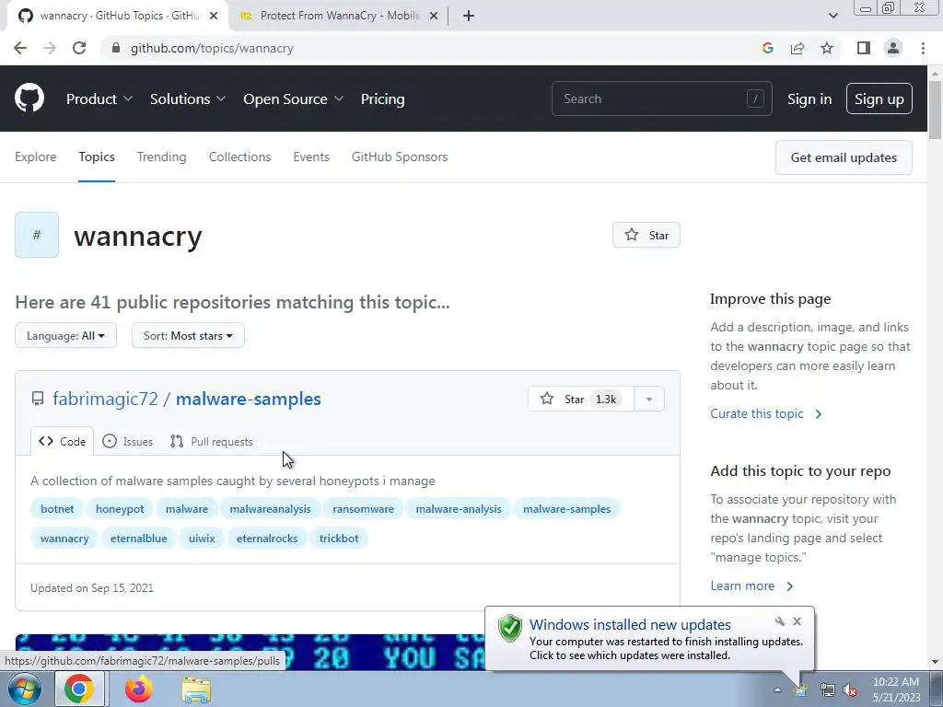The image size is (943, 707).
Task: Expand the tab search chevron
Action: [x=832, y=16]
